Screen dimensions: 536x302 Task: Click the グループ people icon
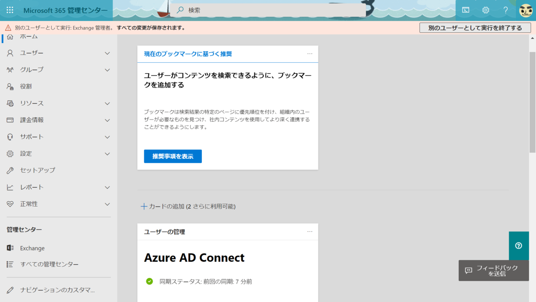(x=10, y=70)
